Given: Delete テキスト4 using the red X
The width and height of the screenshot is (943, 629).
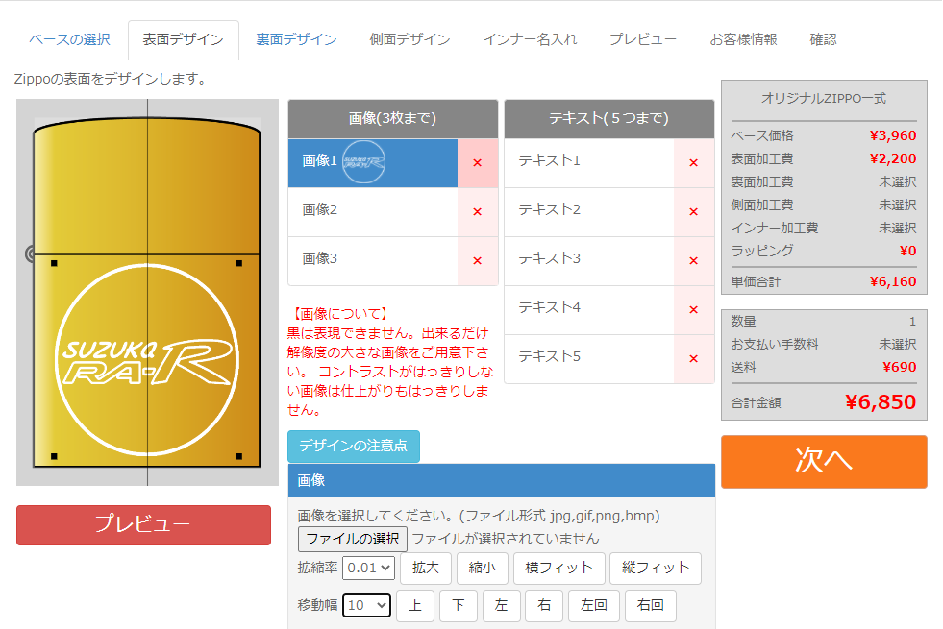Looking at the screenshot, I should [x=693, y=309].
